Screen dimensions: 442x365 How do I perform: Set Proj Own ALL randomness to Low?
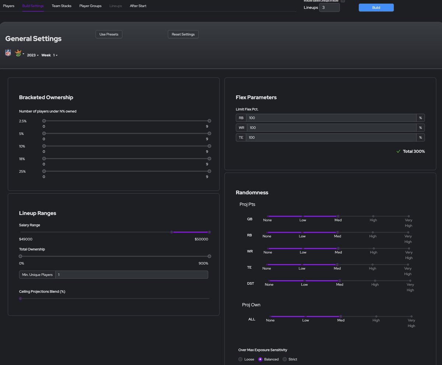(x=305, y=316)
